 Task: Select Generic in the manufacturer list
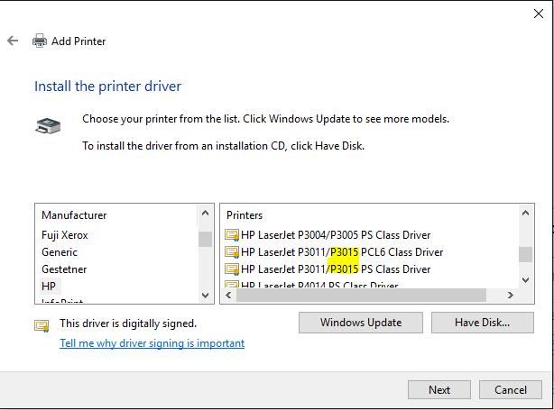point(60,252)
